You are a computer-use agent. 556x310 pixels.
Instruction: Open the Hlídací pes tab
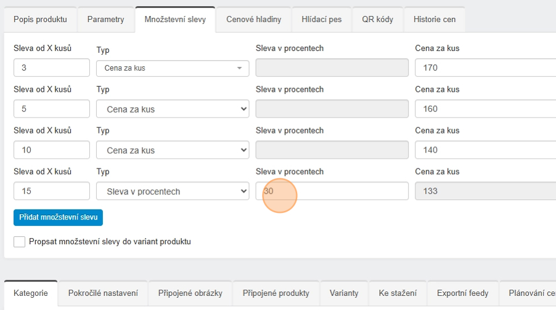322,20
